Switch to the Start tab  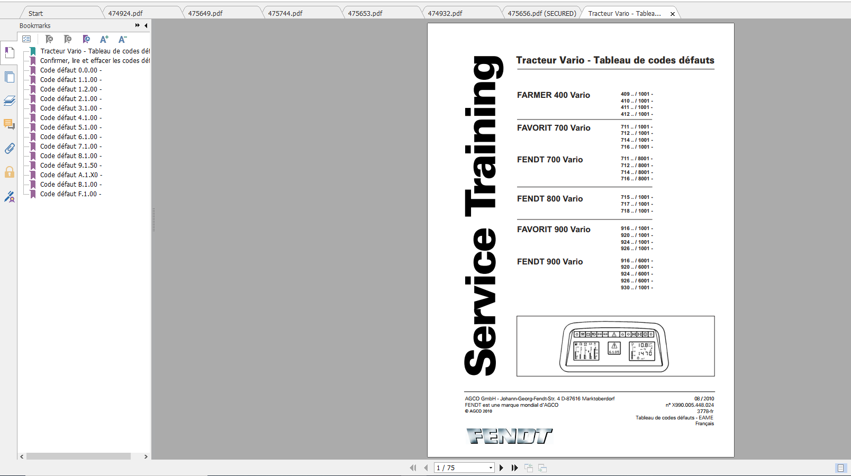36,13
